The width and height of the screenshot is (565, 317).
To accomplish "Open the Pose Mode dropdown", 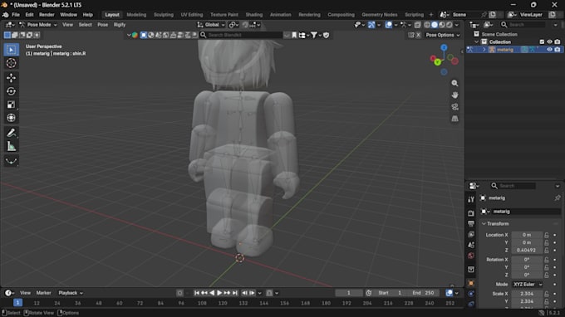I will tap(38, 25).
